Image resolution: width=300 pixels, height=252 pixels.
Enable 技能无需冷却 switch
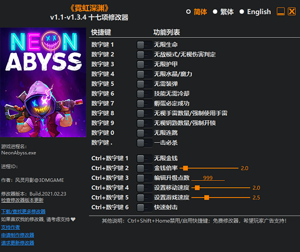[144, 94]
